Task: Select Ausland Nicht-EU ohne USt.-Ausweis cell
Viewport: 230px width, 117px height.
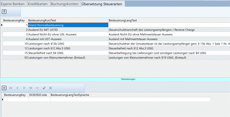Action: [68, 35]
